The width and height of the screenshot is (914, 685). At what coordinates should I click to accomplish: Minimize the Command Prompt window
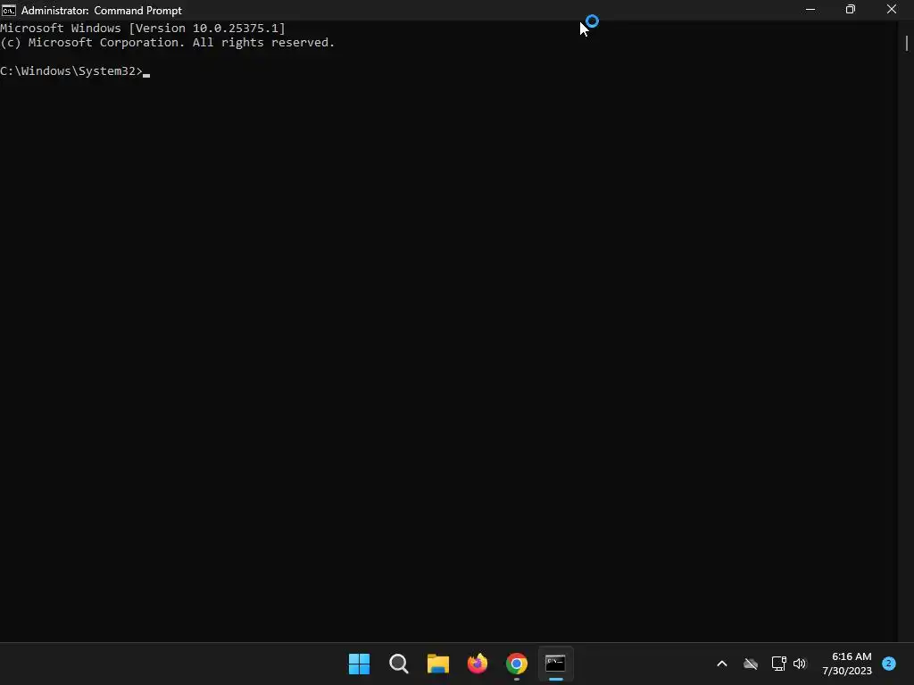[810, 10]
